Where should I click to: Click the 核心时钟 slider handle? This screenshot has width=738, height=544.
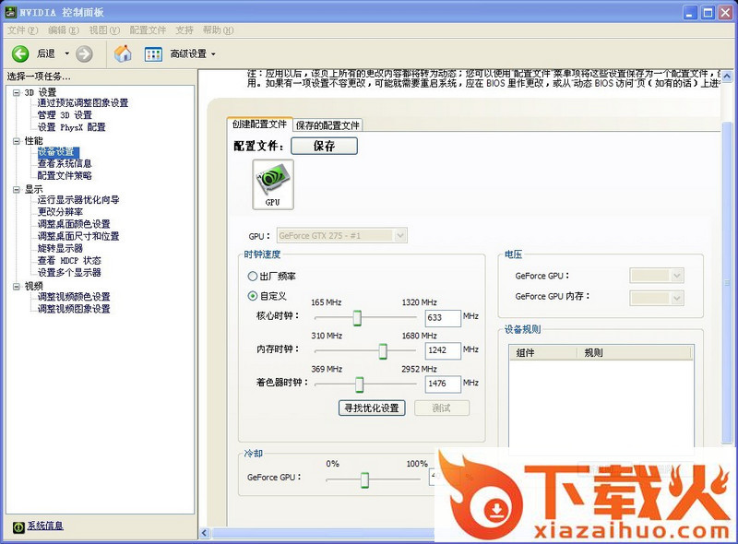tap(357, 318)
